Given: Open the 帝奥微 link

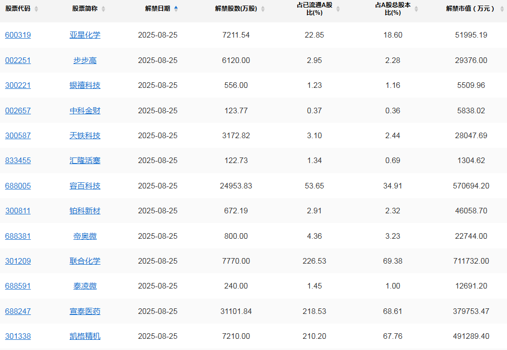Looking at the screenshot, I should [85, 236].
